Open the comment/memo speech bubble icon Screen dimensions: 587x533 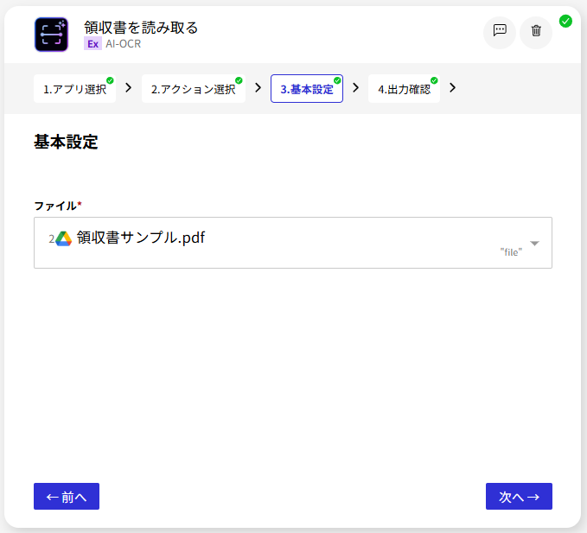point(500,30)
